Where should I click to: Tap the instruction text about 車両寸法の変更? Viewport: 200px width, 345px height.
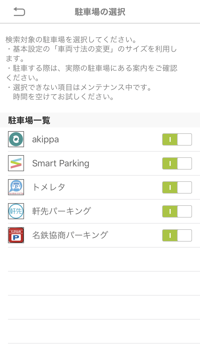point(91,49)
